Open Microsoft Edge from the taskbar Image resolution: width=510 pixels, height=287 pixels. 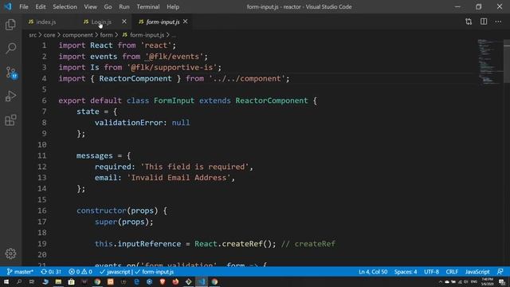136,281
